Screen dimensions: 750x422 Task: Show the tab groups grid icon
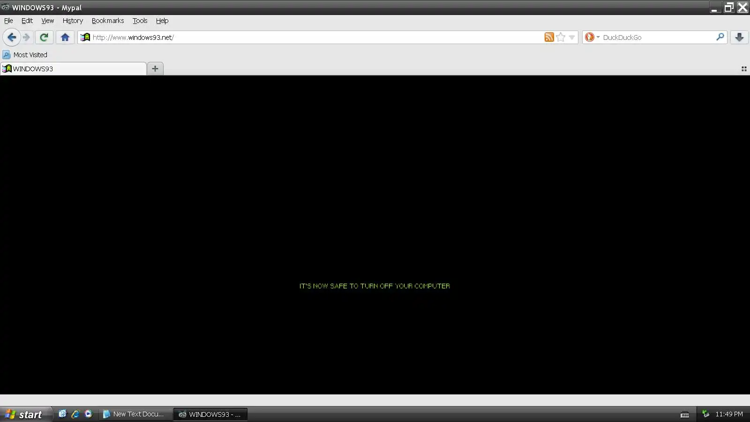point(744,69)
